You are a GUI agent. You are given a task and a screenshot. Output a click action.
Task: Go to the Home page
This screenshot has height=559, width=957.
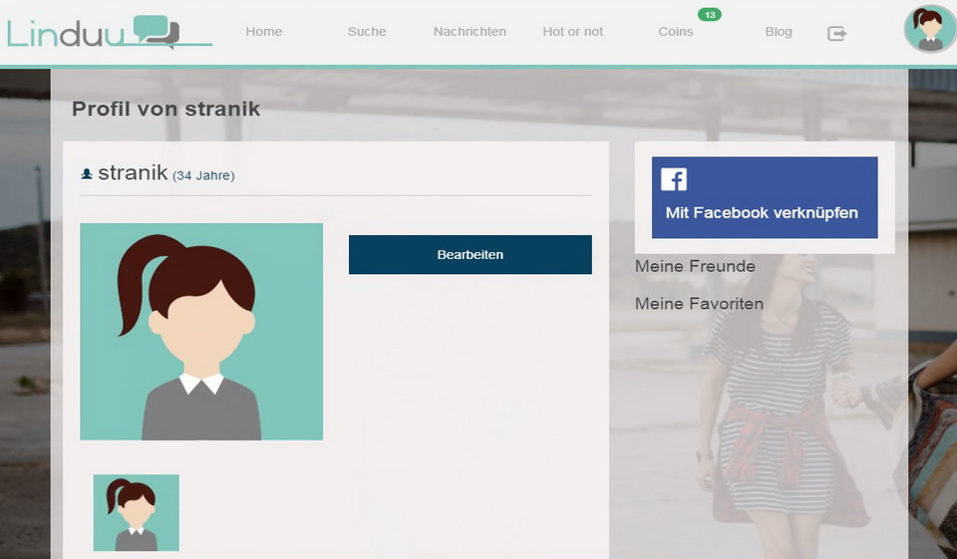(x=263, y=32)
